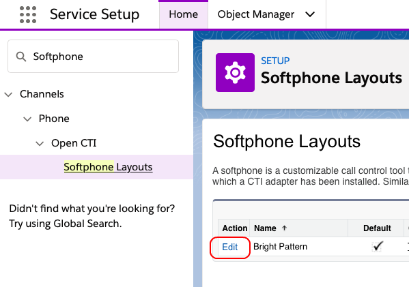Switch to the Home tab
The image size is (409, 287).
tap(184, 14)
